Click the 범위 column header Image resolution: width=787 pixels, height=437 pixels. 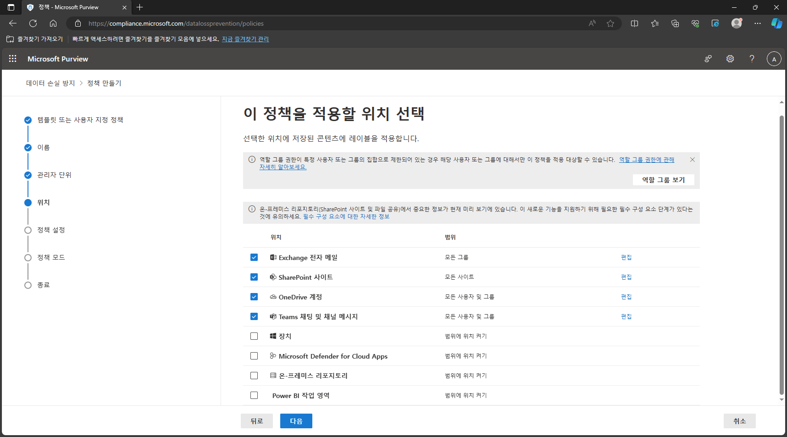point(450,237)
